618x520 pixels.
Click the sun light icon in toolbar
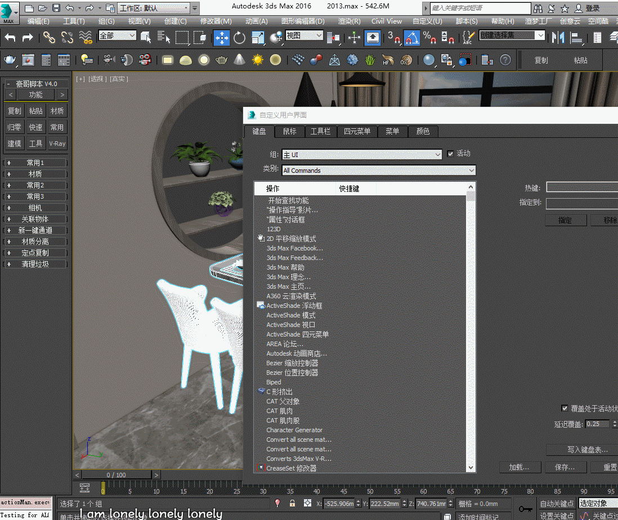[257, 60]
